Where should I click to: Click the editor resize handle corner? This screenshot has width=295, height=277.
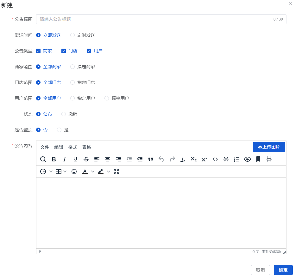click(285, 252)
